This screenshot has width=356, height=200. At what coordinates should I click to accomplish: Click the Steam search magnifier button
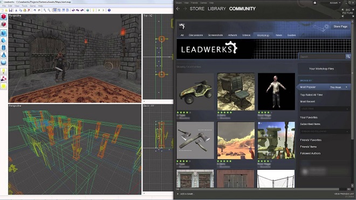tap(348, 57)
